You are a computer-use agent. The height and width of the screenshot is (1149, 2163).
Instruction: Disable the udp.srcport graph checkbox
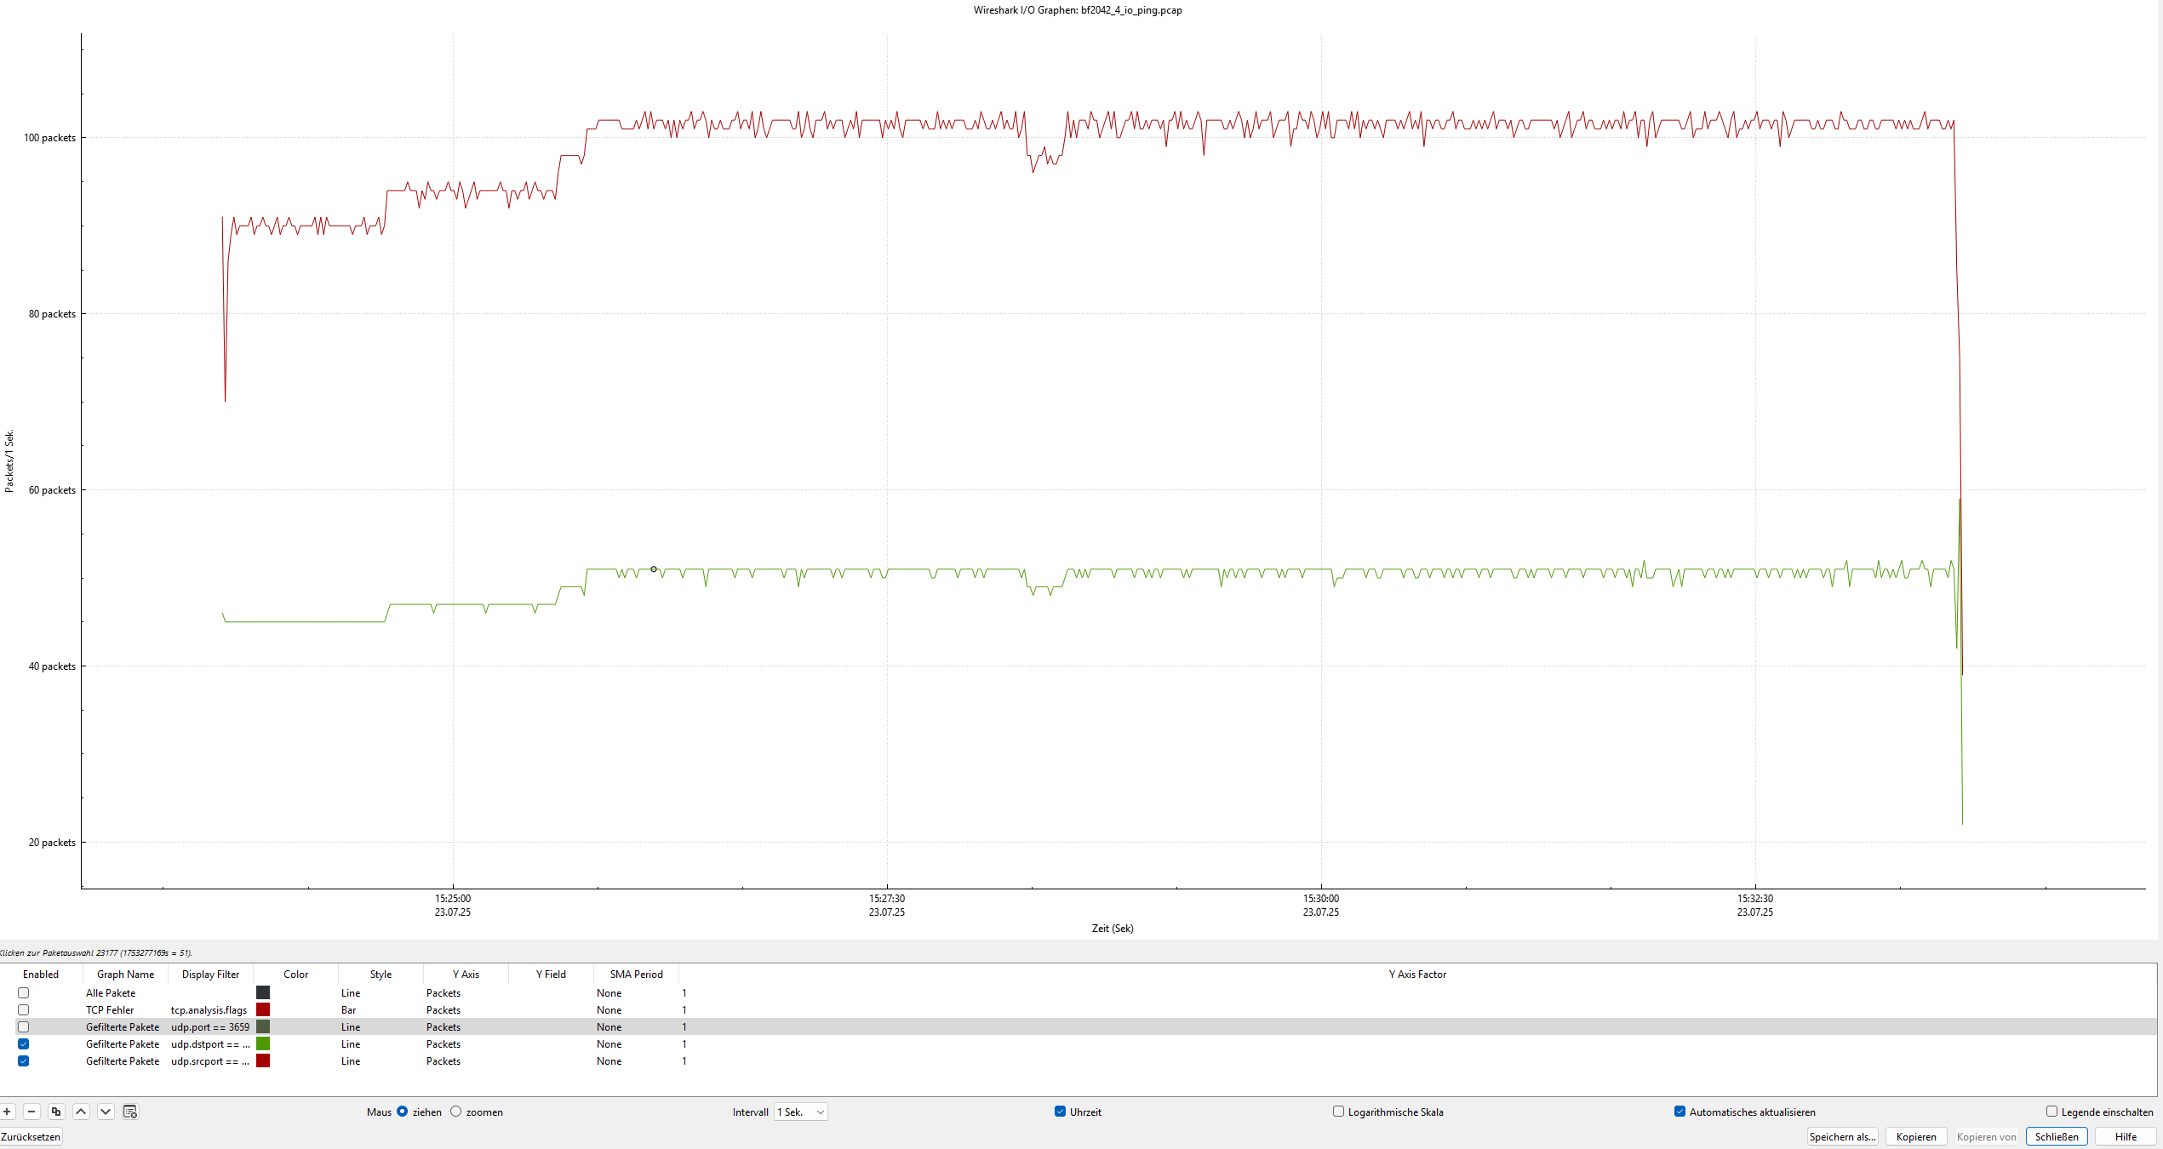(x=24, y=1061)
